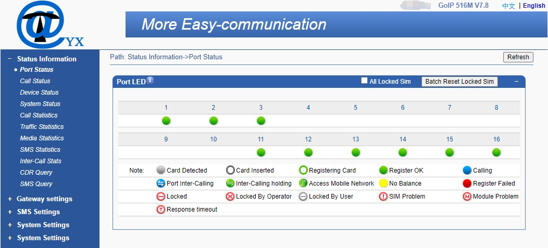Click the Card Inserted ring icon
This screenshot has width=548, height=248.
point(230,170)
